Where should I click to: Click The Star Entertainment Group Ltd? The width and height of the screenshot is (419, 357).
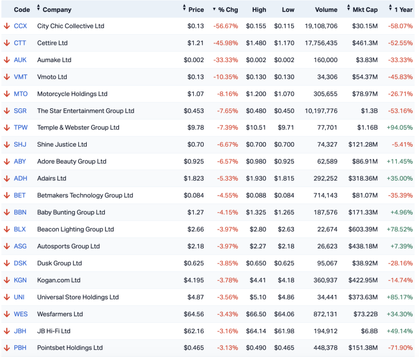coord(86,111)
